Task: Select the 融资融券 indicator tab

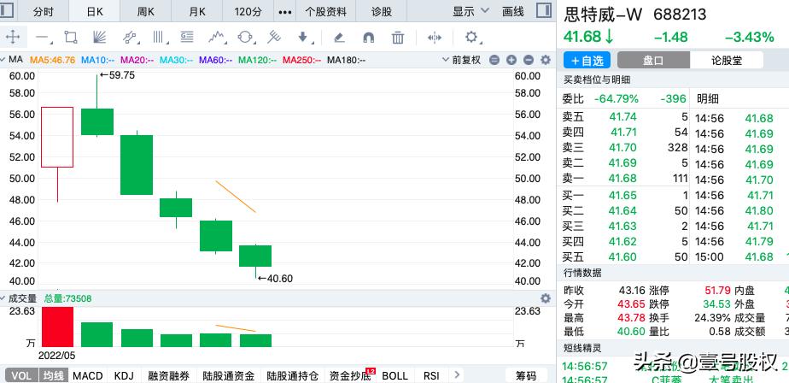Action: click(168, 375)
